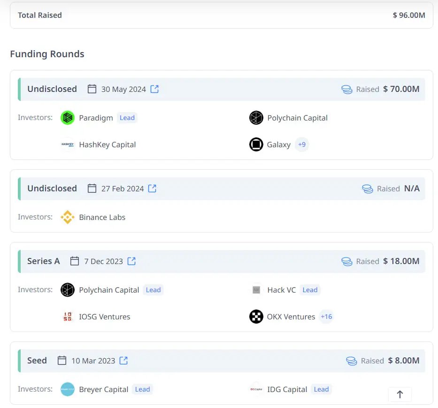Click the calendar icon beside 10 Mar 2023
The image size is (438, 408).
pos(62,361)
